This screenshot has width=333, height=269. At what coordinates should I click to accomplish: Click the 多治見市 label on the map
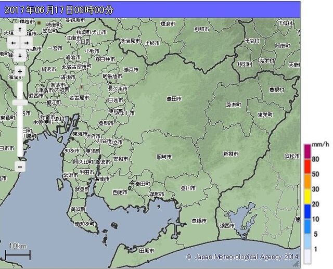(x=131, y=41)
